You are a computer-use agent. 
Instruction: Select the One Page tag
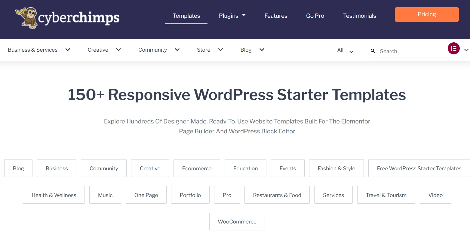[x=146, y=195]
